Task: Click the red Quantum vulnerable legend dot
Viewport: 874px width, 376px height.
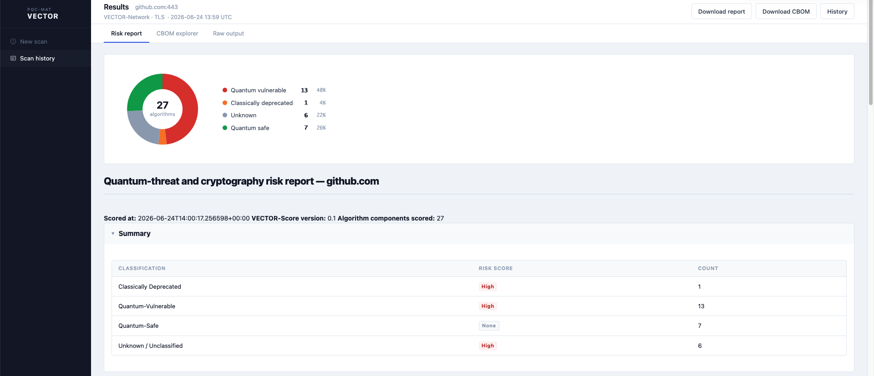Action: coord(225,90)
